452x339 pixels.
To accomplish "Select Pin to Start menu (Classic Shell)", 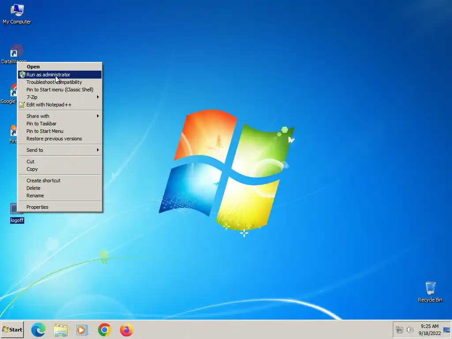I will [60, 90].
